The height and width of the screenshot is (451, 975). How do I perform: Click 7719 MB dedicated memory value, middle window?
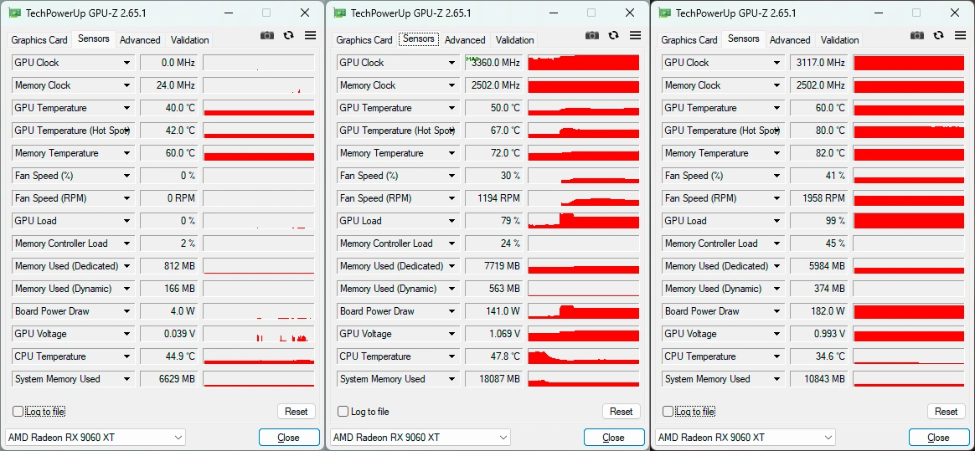pos(493,266)
